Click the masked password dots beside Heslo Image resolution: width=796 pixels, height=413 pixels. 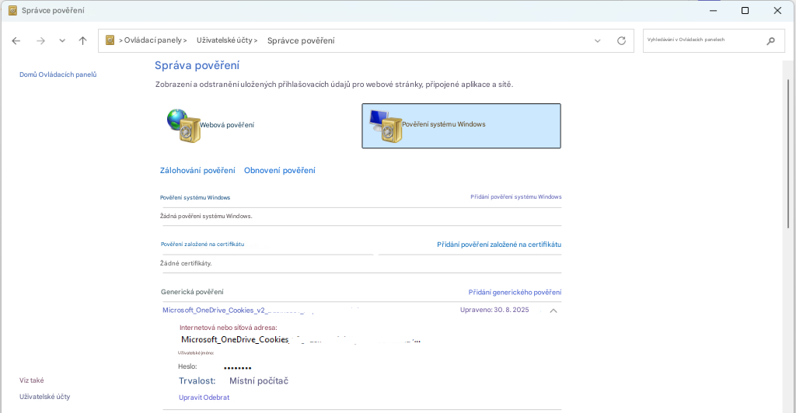pyautogui.click(x=238, y=368)
